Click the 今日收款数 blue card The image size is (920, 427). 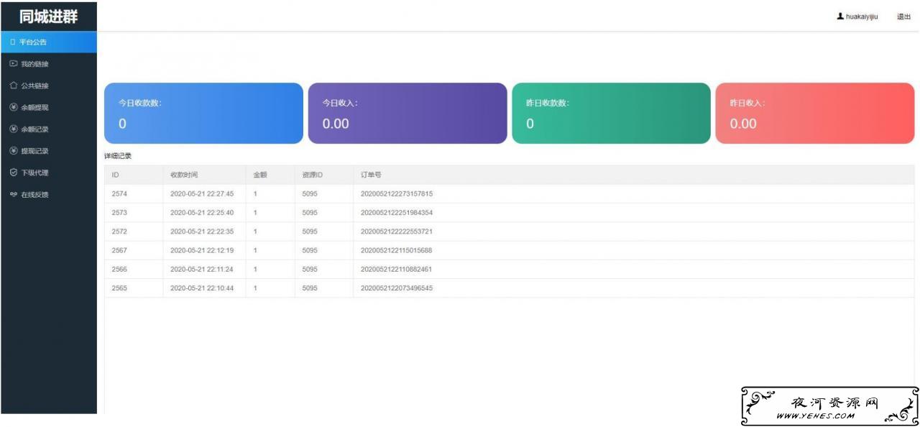[203, 114]
